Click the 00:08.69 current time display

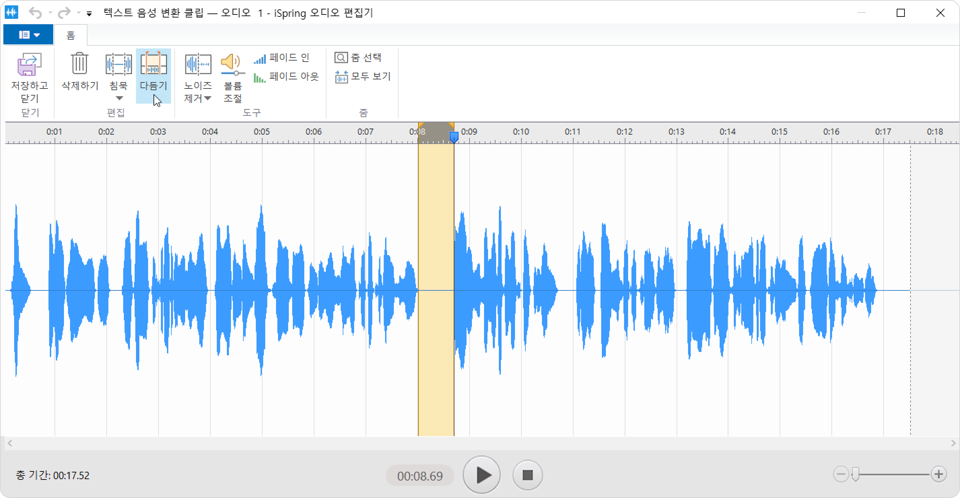pos(420,476)
